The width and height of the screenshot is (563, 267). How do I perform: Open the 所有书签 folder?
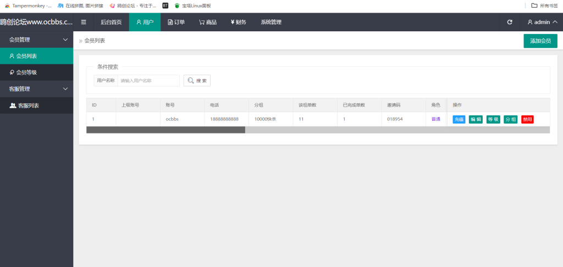click(545, 5)
